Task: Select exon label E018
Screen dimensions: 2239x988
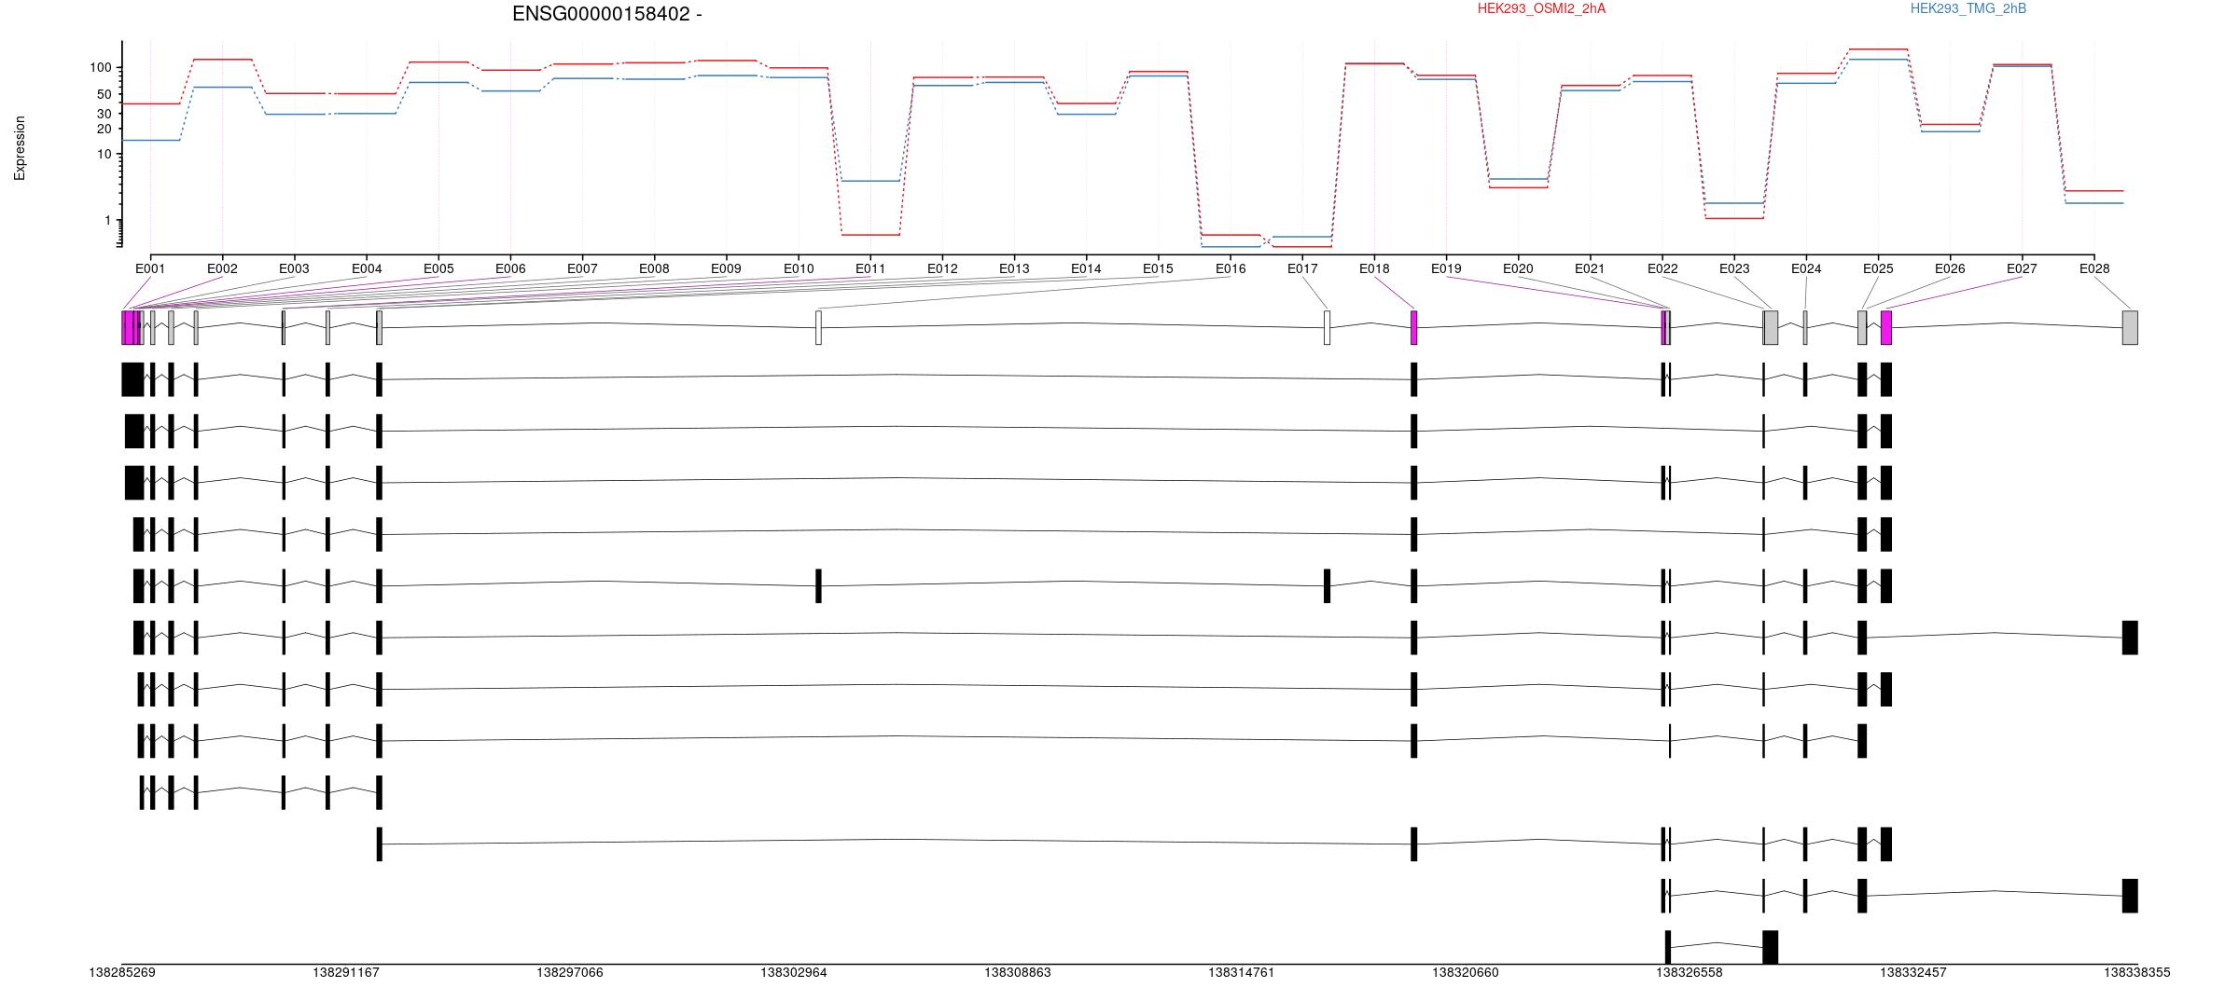Action: pos(1374,268)
